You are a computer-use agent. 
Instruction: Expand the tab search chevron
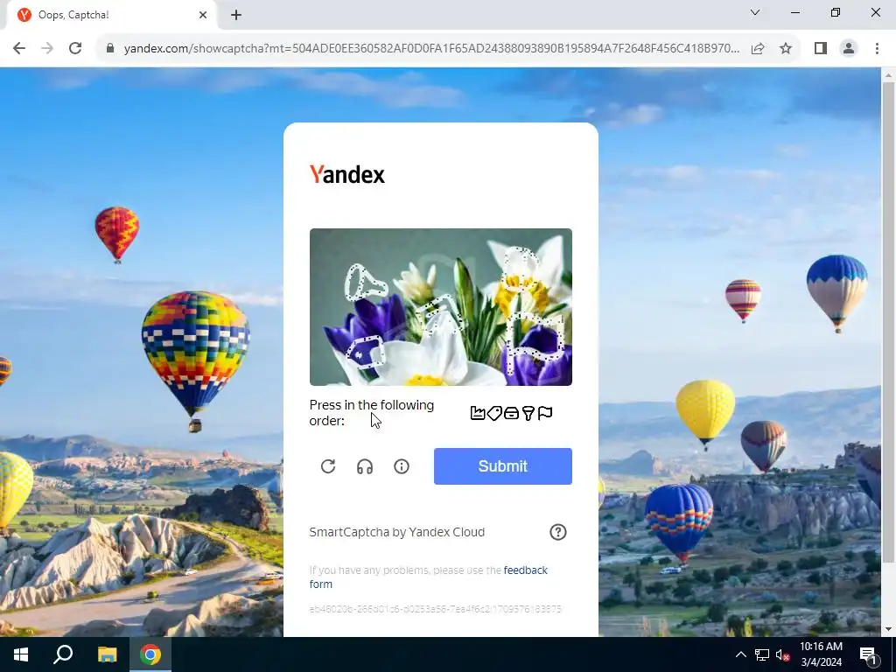[x=755, y=12]
